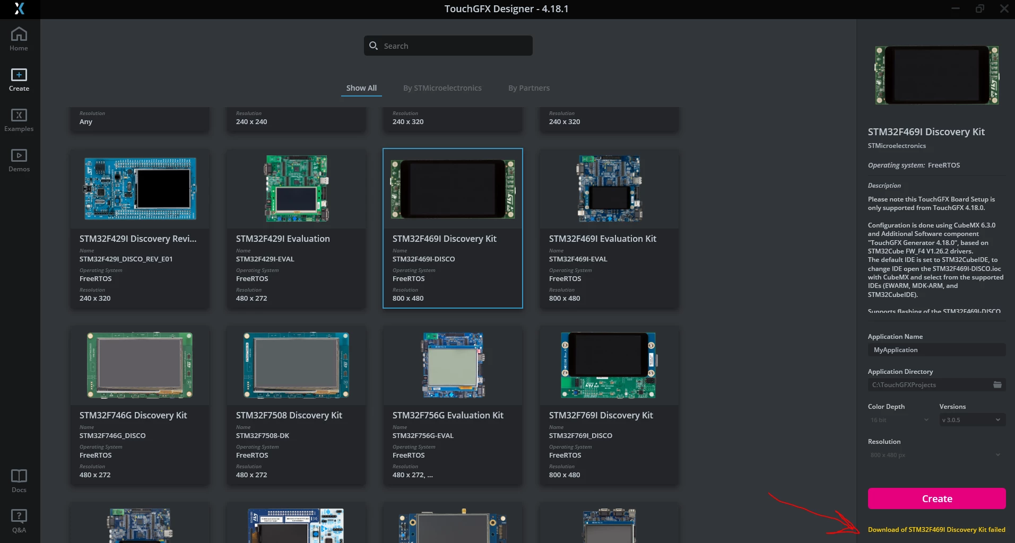The width and height of the screenshot is (1015, 543).
Task: Select STM32F469I Discovery Kit card image
Action: 453,189
